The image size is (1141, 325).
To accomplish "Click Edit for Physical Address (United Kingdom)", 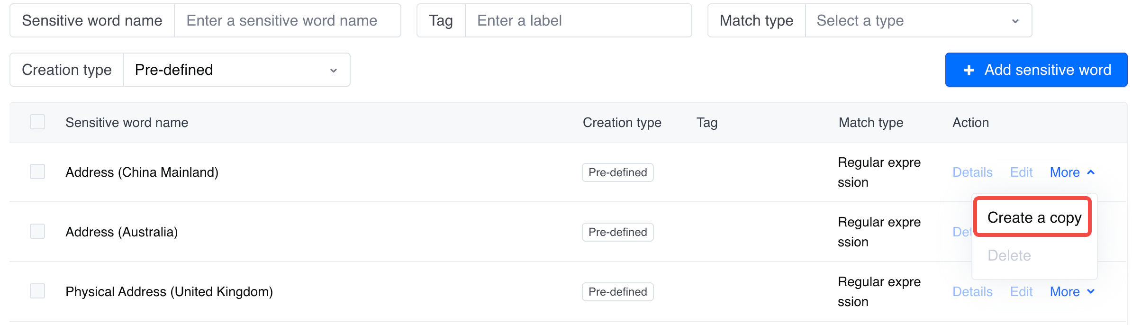I will coord(1021,292).
